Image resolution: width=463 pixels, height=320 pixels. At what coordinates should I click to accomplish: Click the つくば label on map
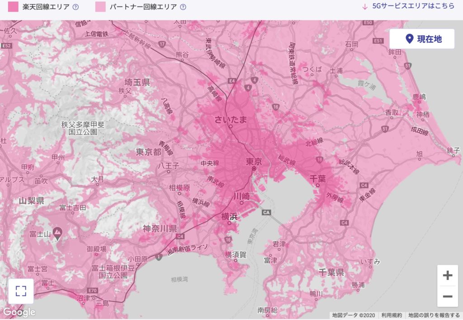pyautogui.click(x=312, y=69)
